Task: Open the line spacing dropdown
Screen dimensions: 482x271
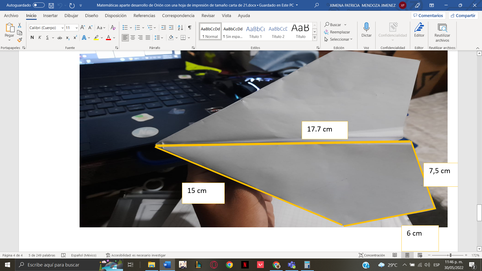Action: [162, 38]
